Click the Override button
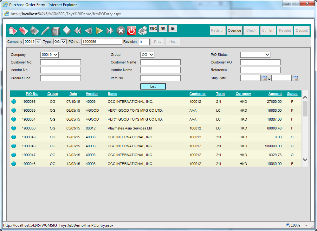Screen dimensions: 317x231 pyautogui.click(x=235, y=30)
